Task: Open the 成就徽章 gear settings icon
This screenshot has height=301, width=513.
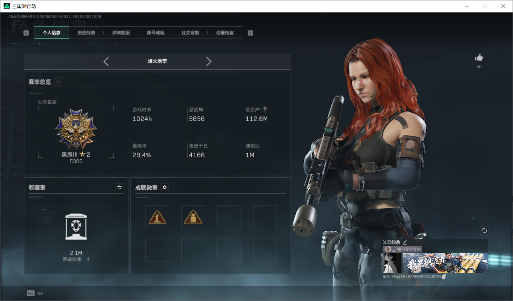Action: coord(164,187)
